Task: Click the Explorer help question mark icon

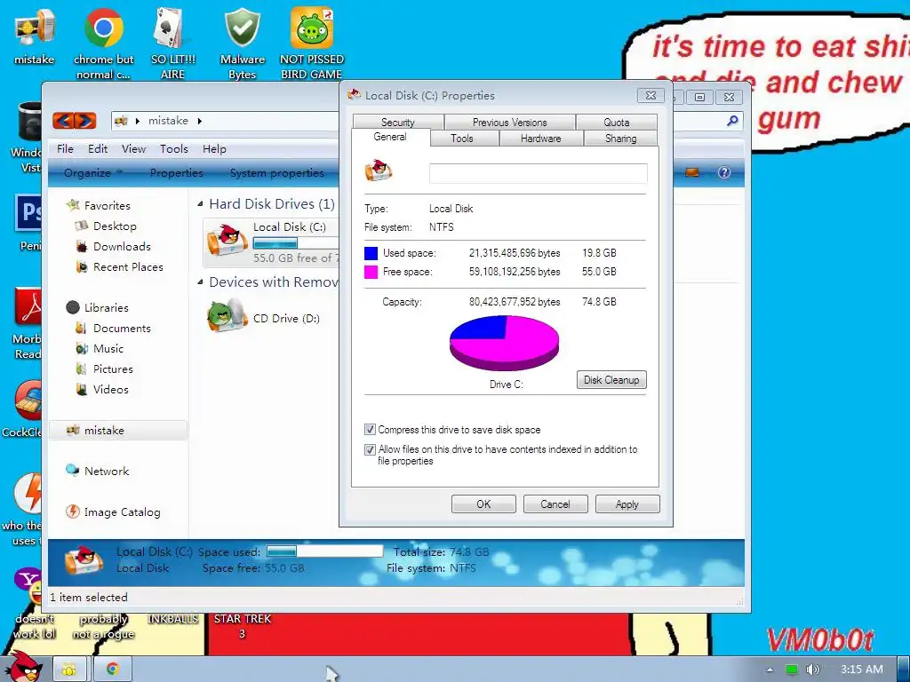Action: coord(723,172)
